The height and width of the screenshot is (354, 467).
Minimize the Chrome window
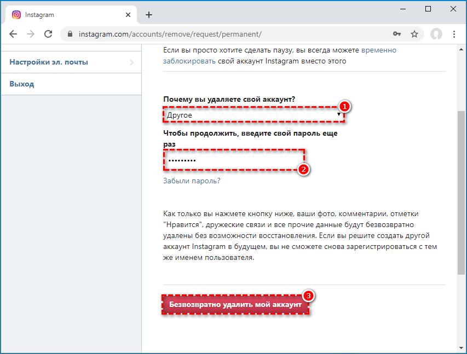point(403,9)
